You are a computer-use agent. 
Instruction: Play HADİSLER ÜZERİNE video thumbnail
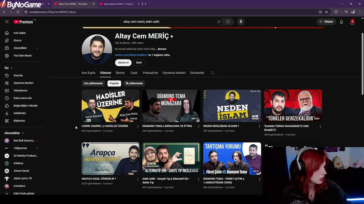pyautogui.click(x=110, y=106)
